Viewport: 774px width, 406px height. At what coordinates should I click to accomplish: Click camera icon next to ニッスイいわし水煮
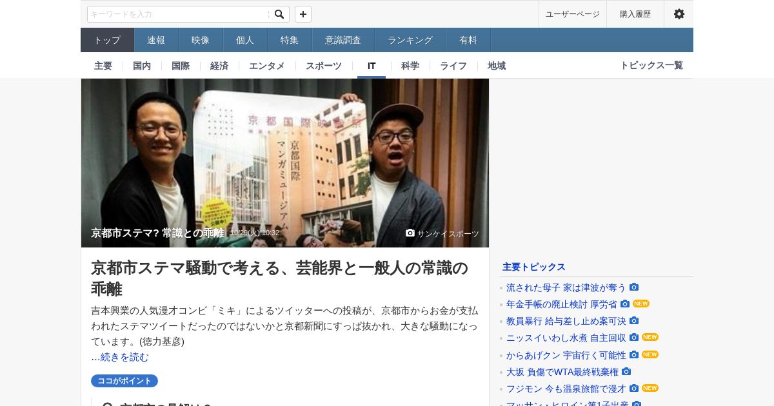click(634, 337)
